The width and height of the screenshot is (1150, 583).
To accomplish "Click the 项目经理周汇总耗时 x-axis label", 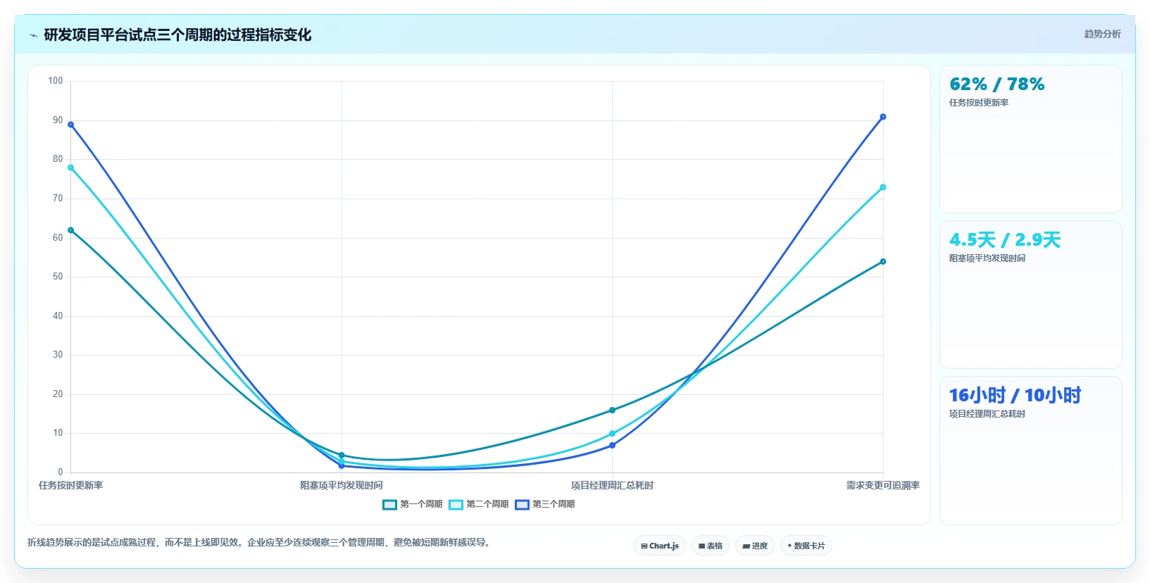I will [612, 485].
